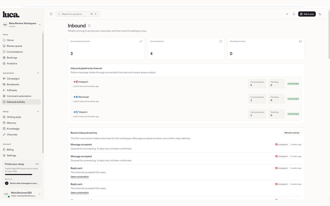Click Instagram Conversations count 2

[257, 84]
